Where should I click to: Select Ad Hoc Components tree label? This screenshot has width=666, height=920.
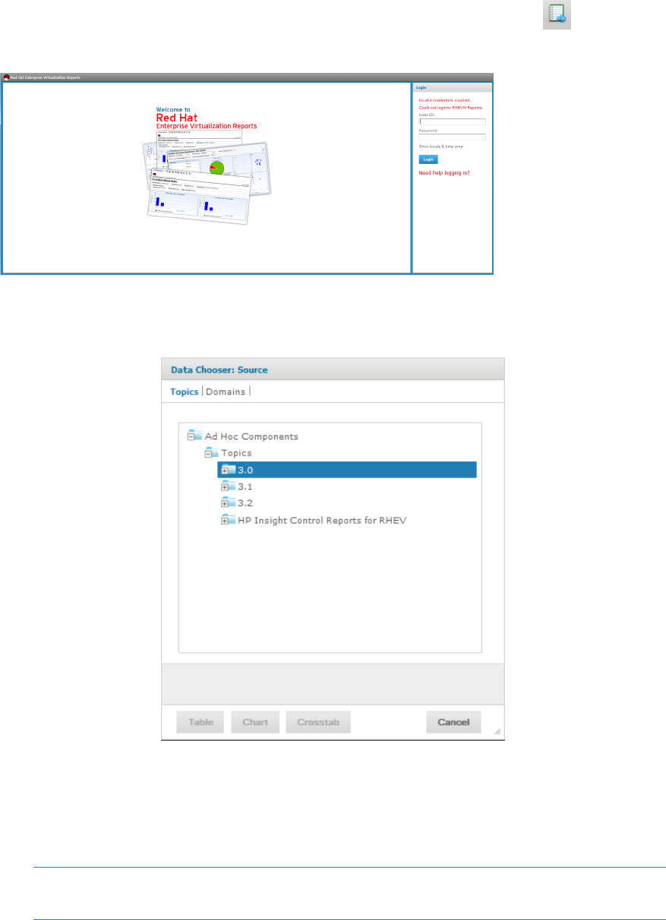(251, 436)
